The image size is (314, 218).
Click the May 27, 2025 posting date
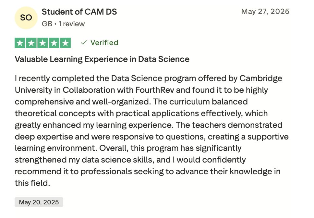coord(265,12)
